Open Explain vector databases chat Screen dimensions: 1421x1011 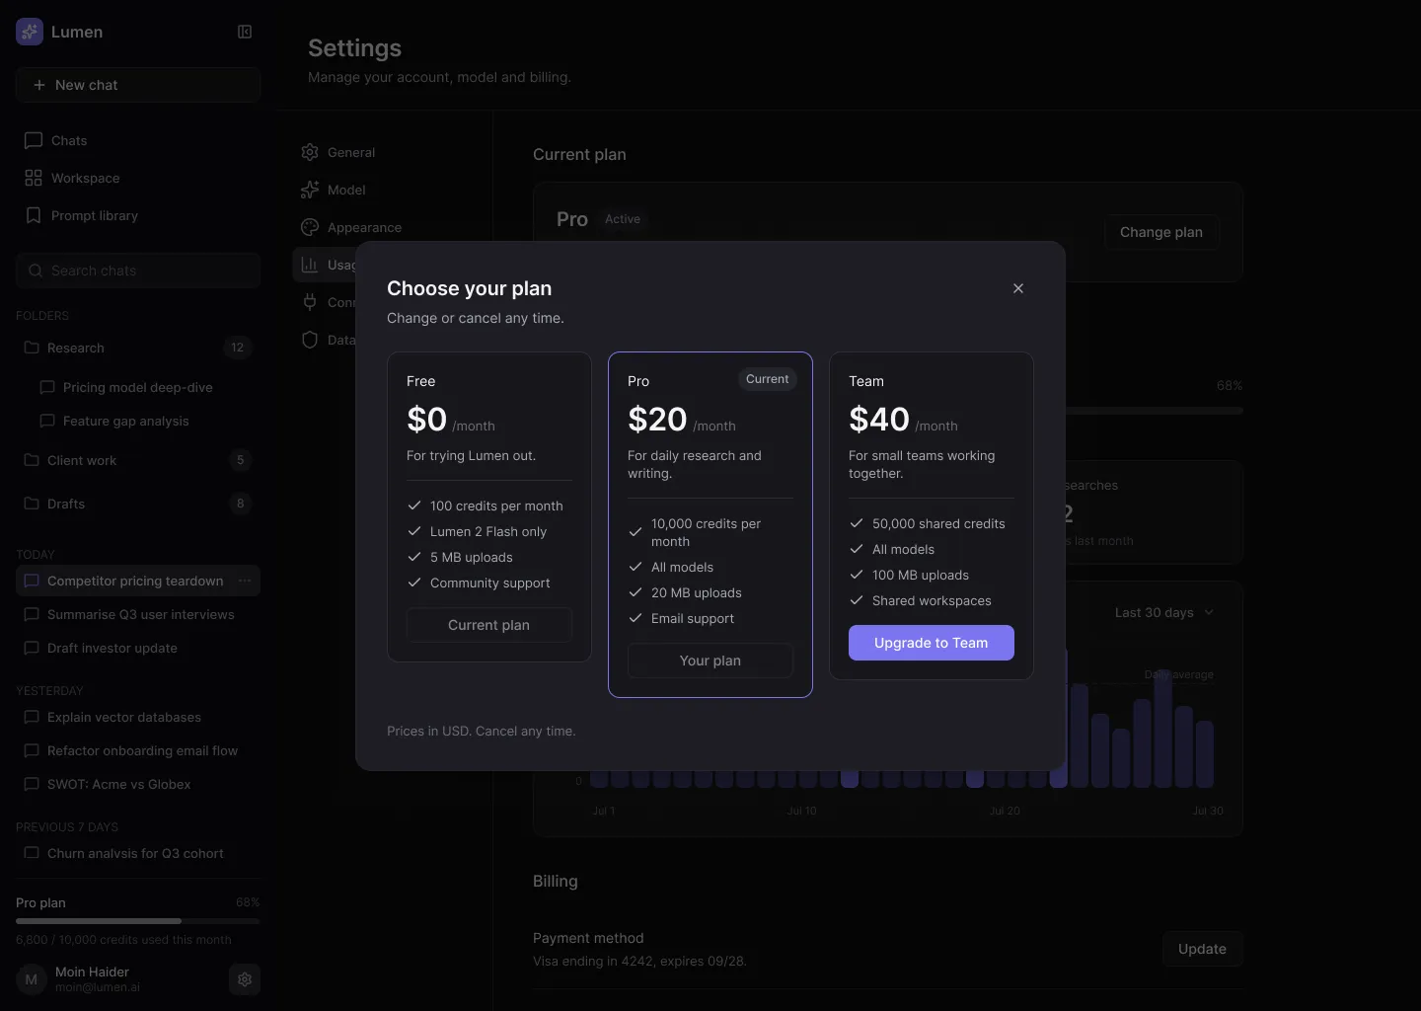[138, 717]
